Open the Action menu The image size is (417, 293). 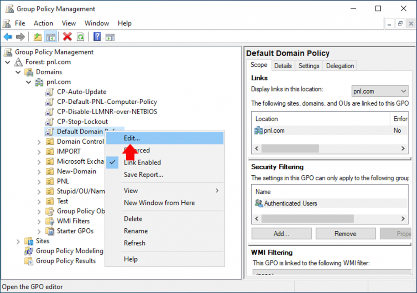click(43, 23)
